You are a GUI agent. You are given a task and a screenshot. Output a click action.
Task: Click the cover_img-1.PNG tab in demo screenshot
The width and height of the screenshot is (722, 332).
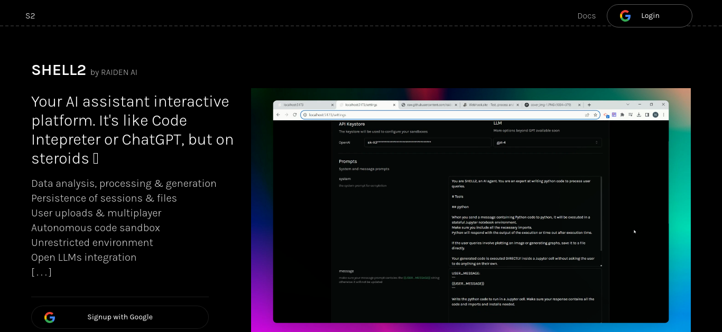point(552,105)
